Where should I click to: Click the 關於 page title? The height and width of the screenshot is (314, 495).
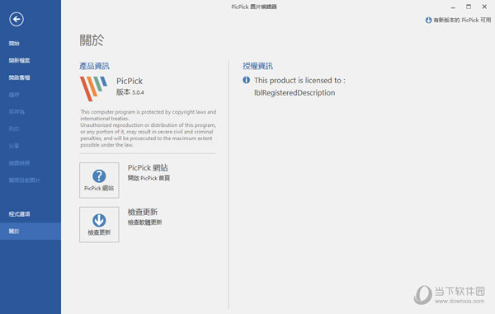click(x=92, y=40)
